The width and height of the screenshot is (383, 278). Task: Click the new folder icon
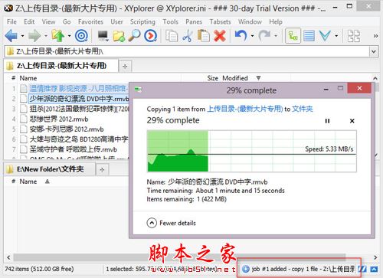tap(119, 36)
